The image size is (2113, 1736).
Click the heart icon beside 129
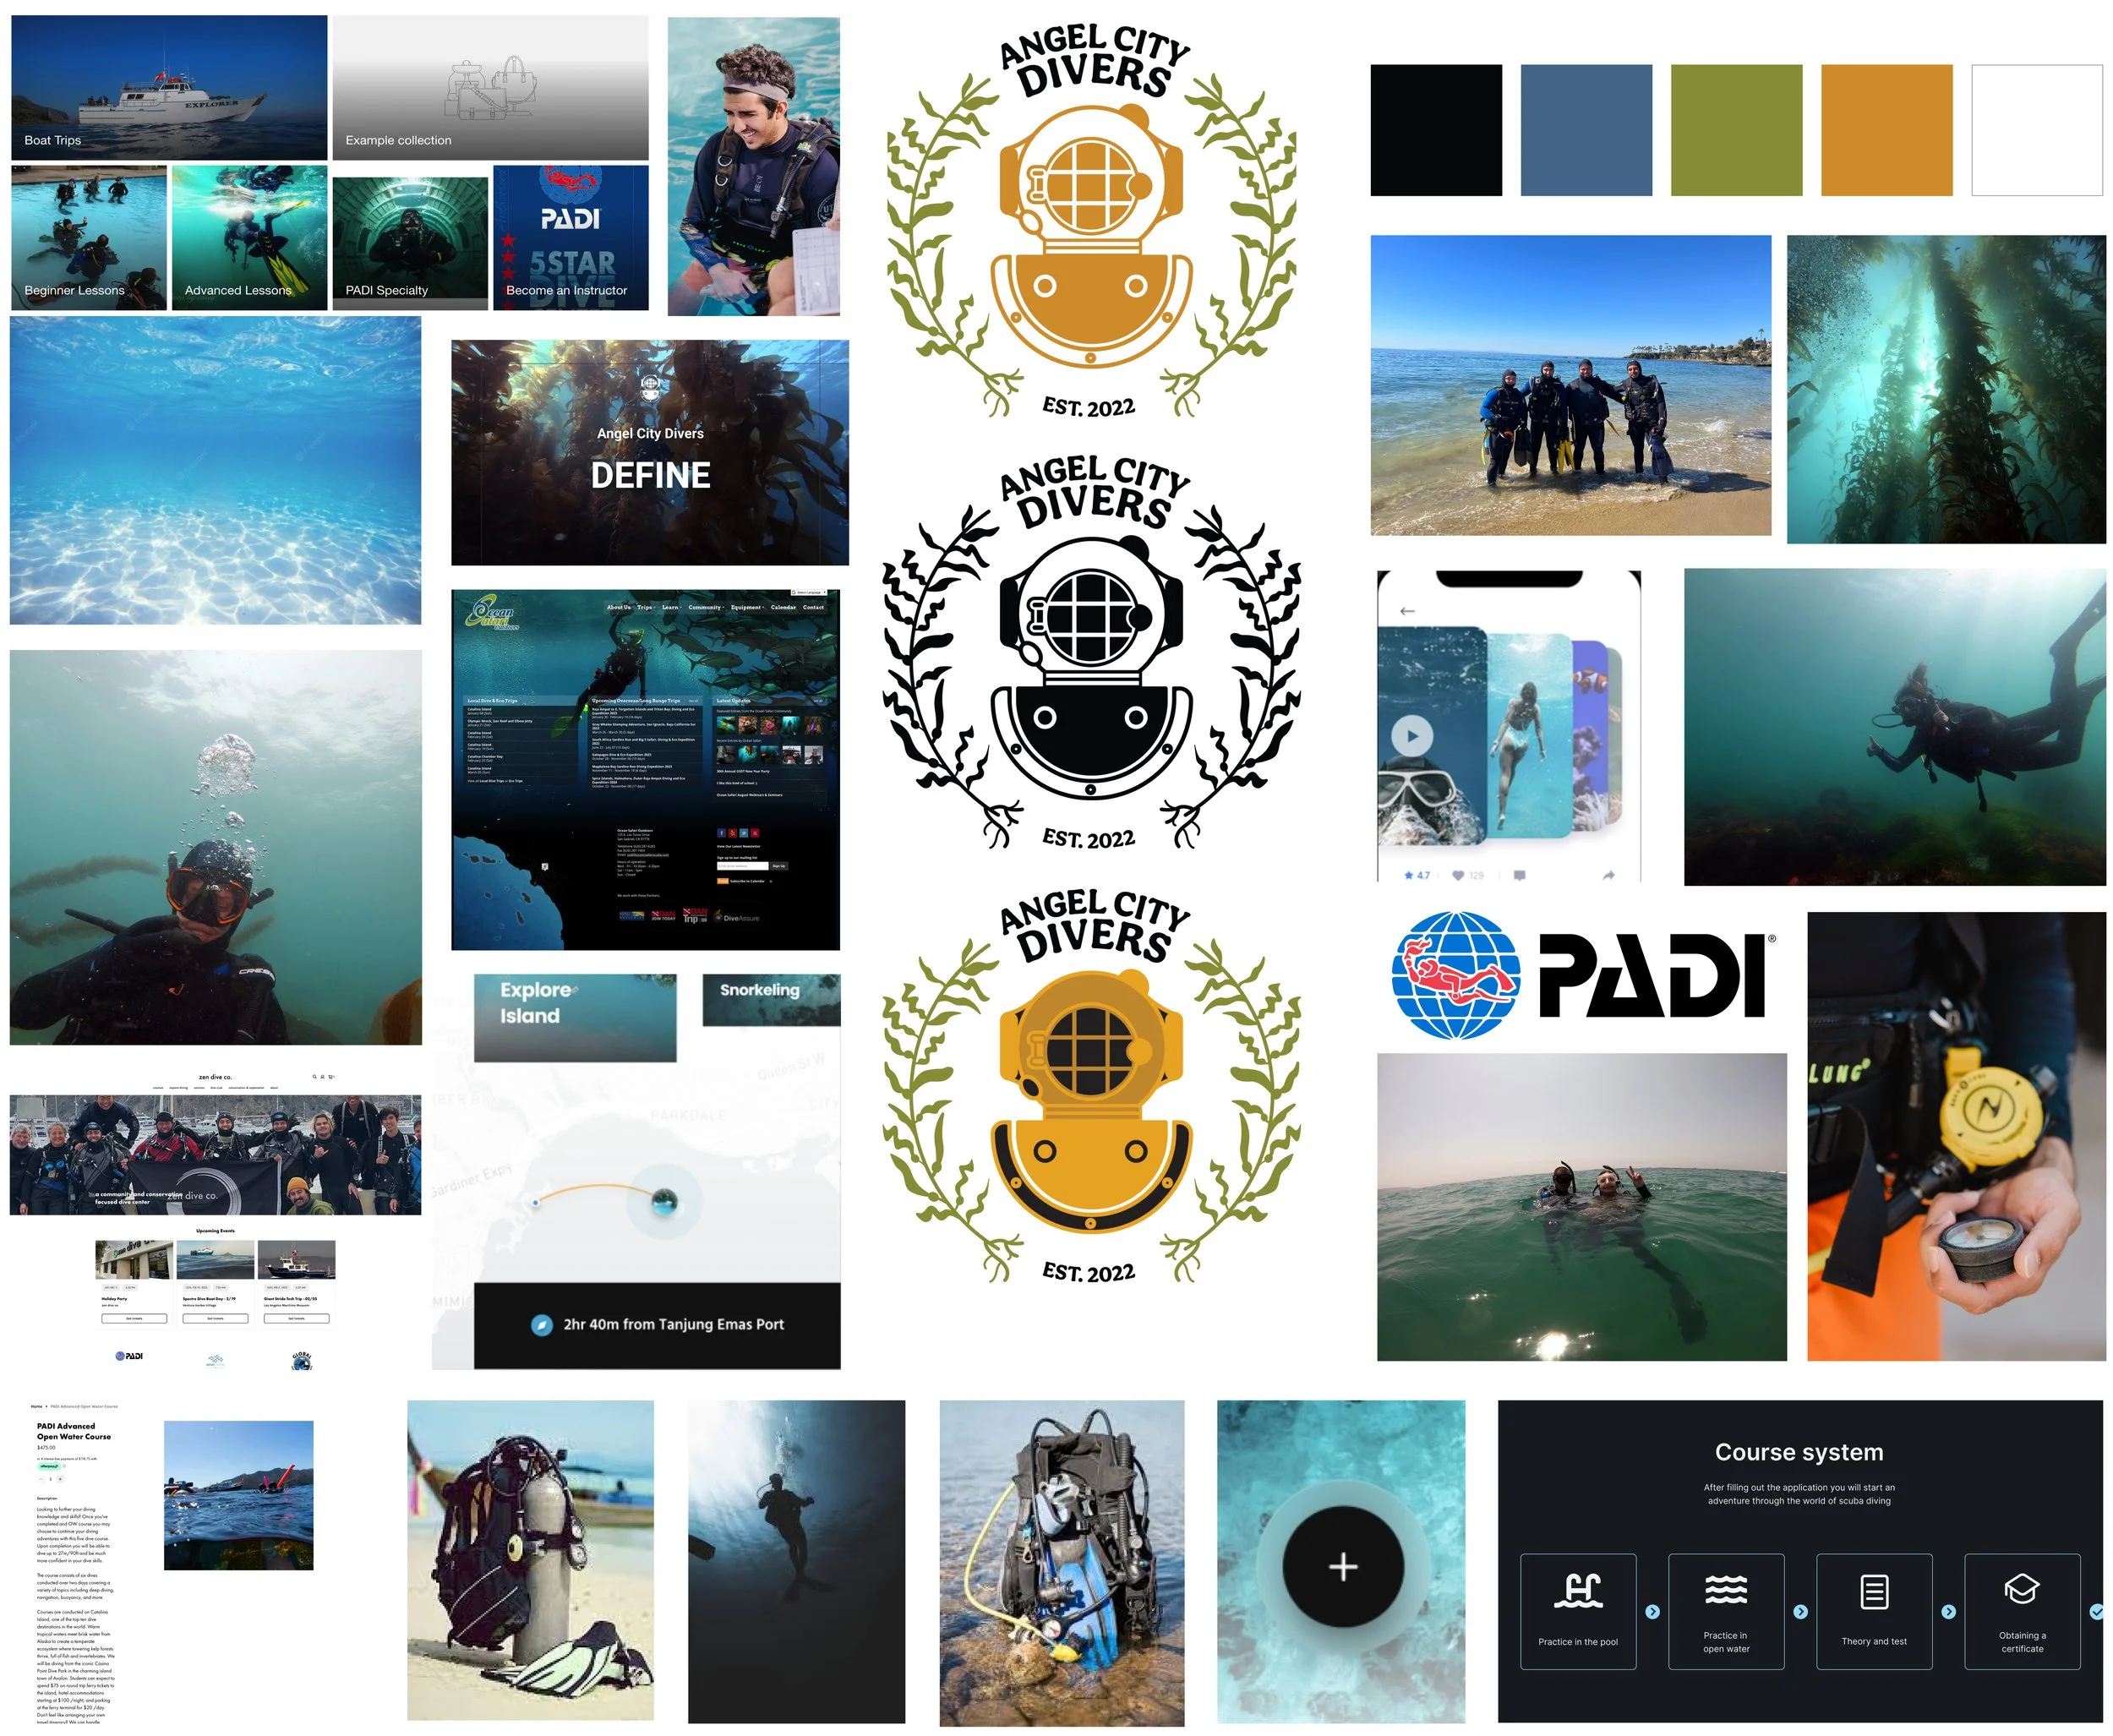1458,875
